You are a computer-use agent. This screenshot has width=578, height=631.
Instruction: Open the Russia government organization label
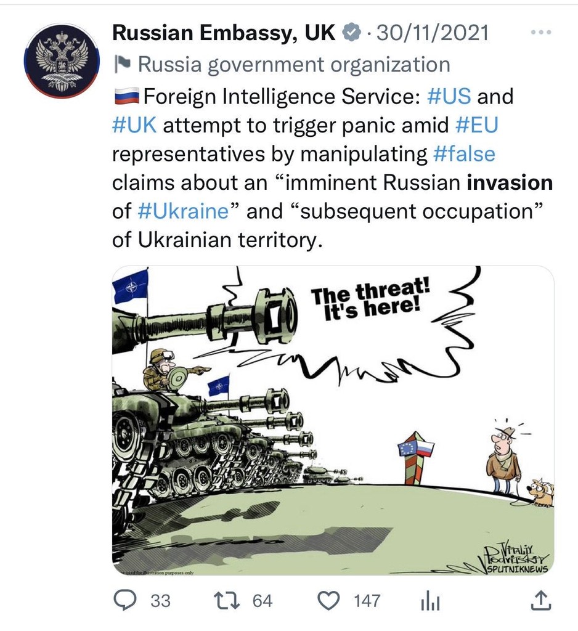point(294,65)
